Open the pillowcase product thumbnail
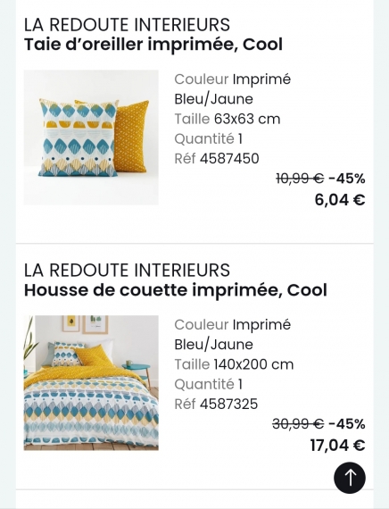Screen dimensions: 389x509 tap(91, 138)
